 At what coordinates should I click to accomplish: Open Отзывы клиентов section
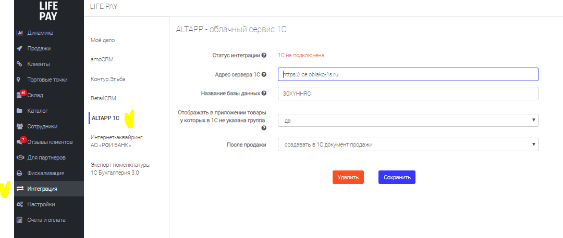(x=49, y=142)
